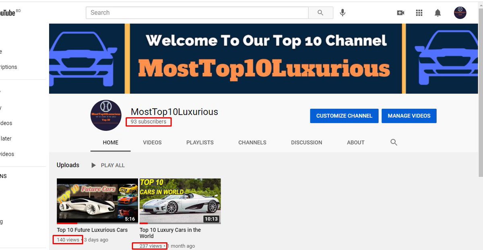The height and width of the screenshot is (250, 483).
Task: Switch to the HOME tab
Action: coord(111,143)
